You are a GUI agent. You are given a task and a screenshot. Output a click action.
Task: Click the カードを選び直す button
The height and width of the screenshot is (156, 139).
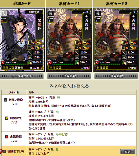(x=22, y=76)
